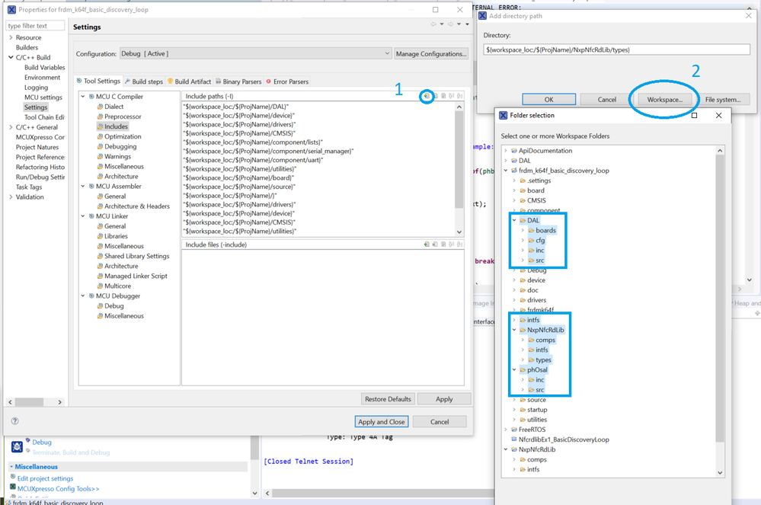Collapse the MCU Linker node
761x505 pixels.
tap(83, 216)
